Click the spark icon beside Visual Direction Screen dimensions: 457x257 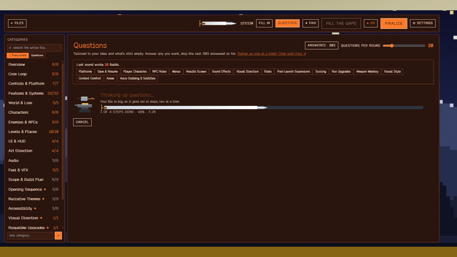(x=41, y=218)
